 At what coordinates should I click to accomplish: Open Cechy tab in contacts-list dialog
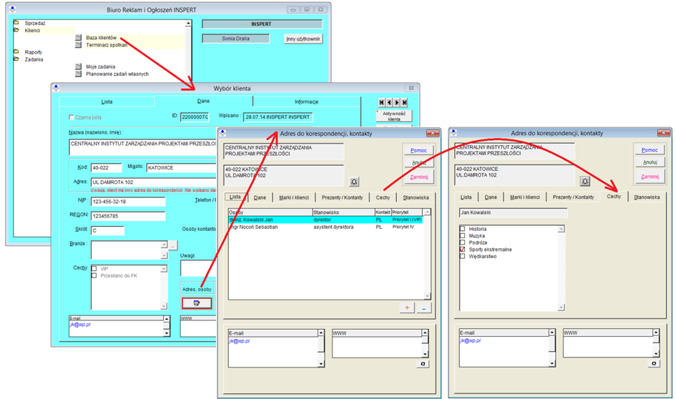point(383,197)
